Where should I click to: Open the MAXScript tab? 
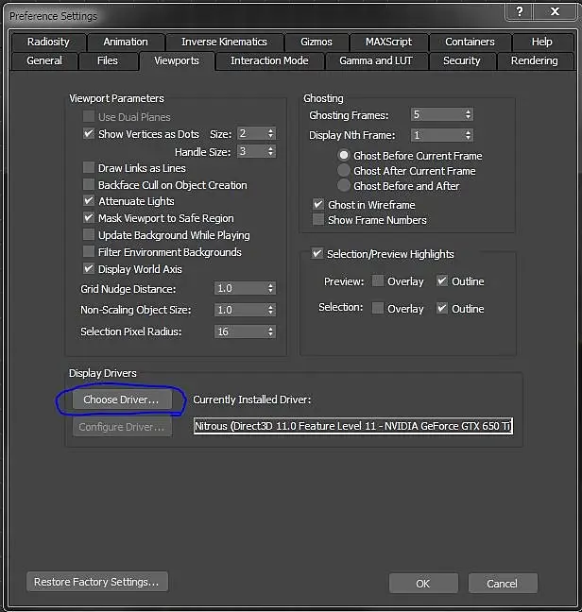pyautogui.click(x=388, y=42)
